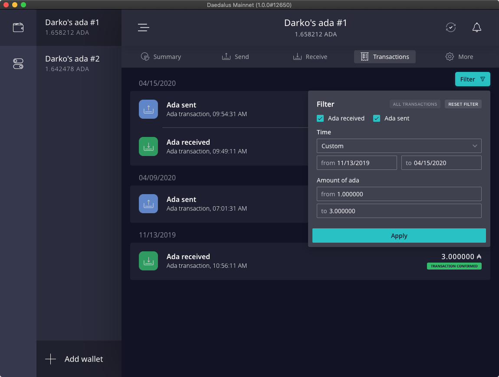Click the Amount from field 1.000000

pyautogui.click(x=399, y=194)
